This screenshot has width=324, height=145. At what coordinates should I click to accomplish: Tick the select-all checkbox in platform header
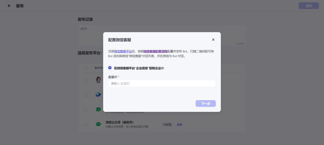tap(86, 68)
